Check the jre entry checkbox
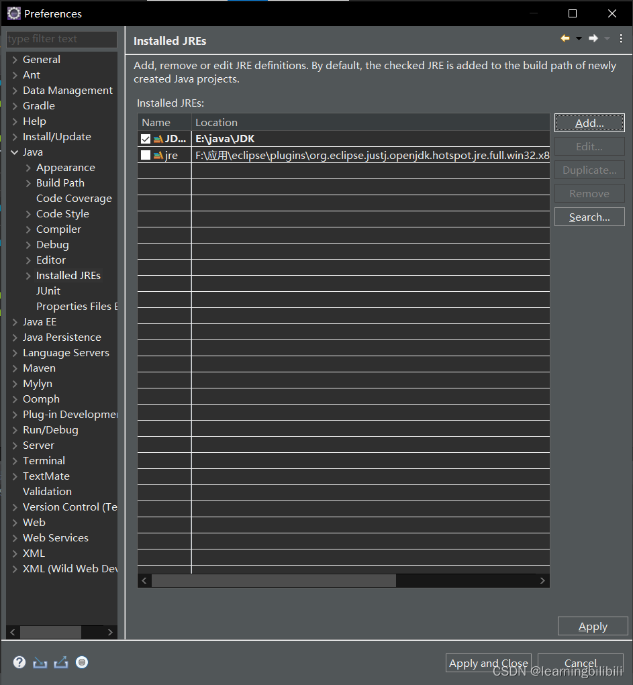The height and width of the screenshot is (685, 633). point(146,155)
